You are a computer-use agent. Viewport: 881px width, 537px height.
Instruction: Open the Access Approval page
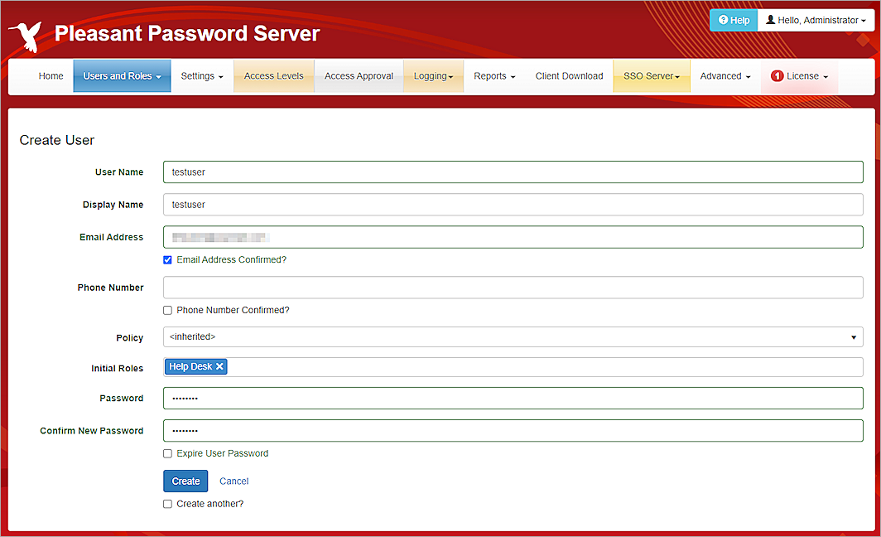359,75
